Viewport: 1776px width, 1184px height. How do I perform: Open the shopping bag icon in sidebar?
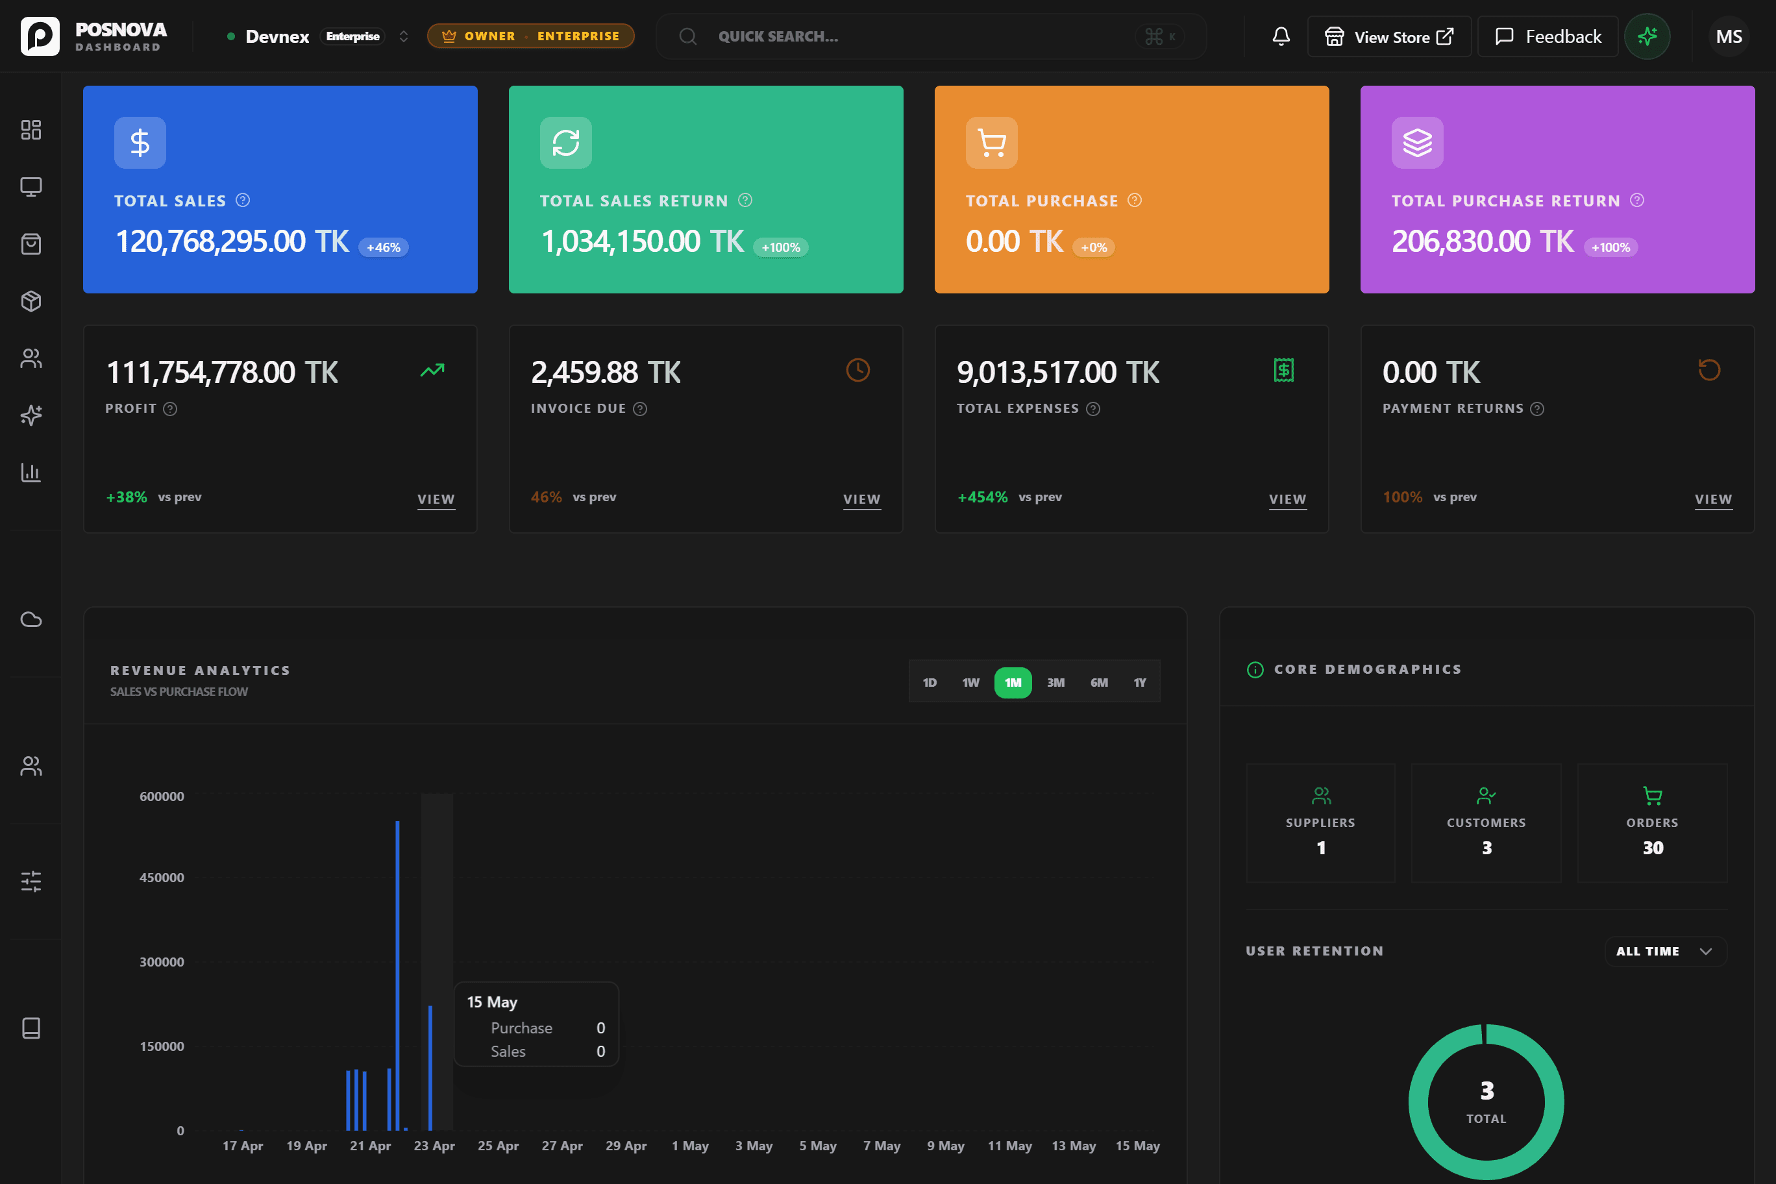[31, 244]
